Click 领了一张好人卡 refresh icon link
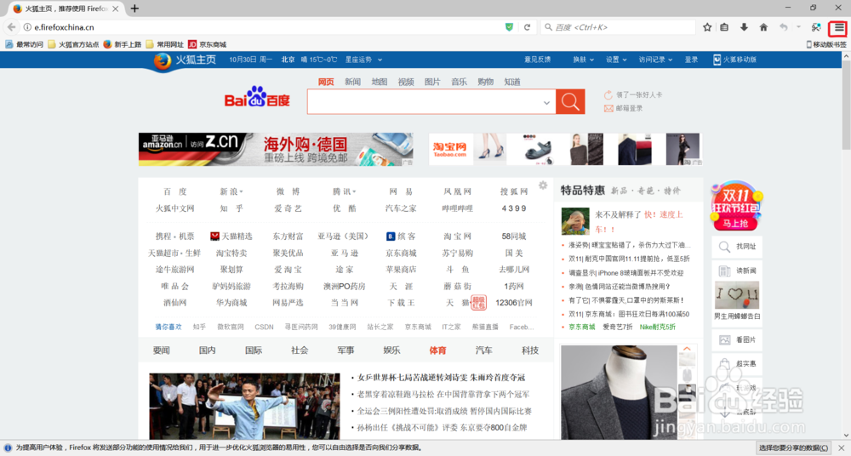The height and width of the screenshot is (456, 851). pos(633,95)
